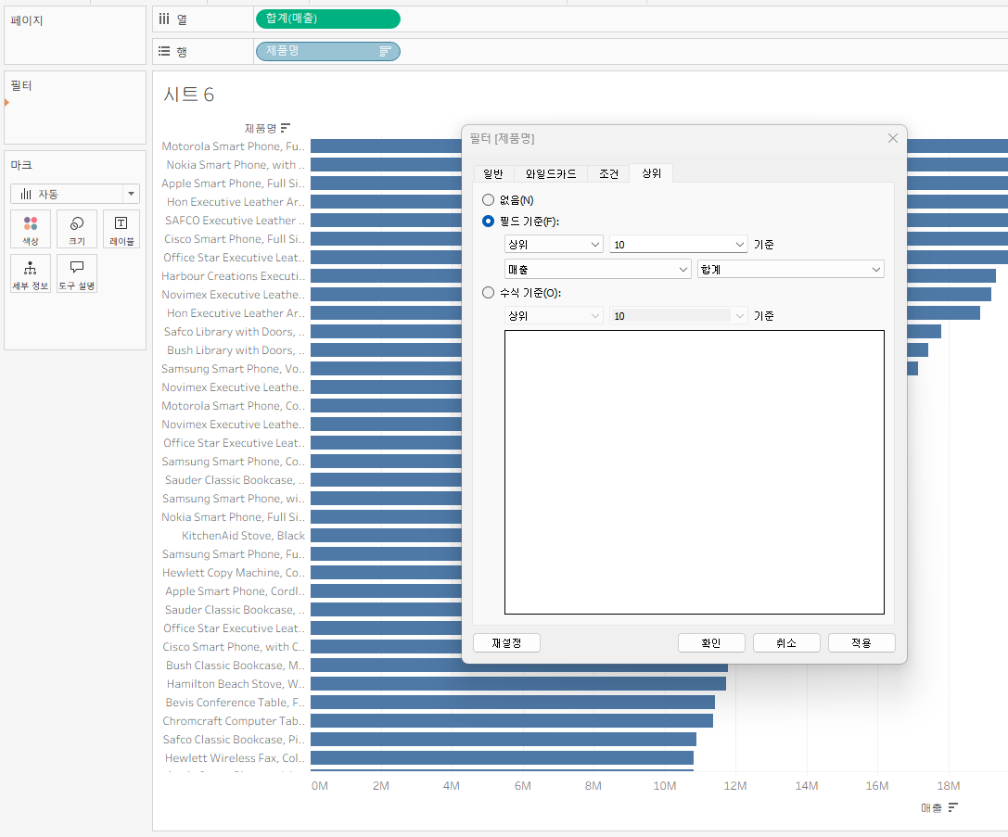
Task: Select the Chromcraft Computer Tab.. label
Action: click(234, 721)
